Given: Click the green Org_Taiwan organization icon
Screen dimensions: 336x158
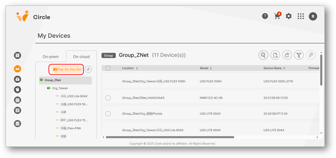Looking at the screenshot, I should click(x=49, y=88).
